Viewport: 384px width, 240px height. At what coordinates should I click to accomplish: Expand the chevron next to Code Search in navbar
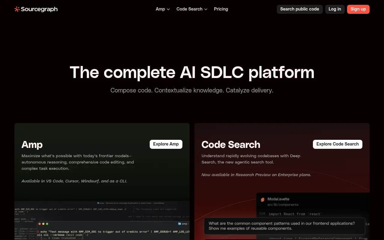tap(206, 9)
